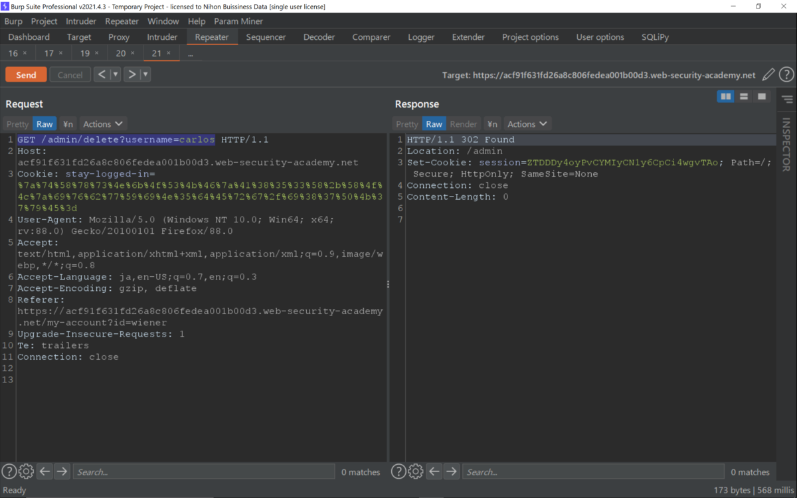Screen dimensions: 797x498
Task: Open the Window menu
Action: click(163, 21)
